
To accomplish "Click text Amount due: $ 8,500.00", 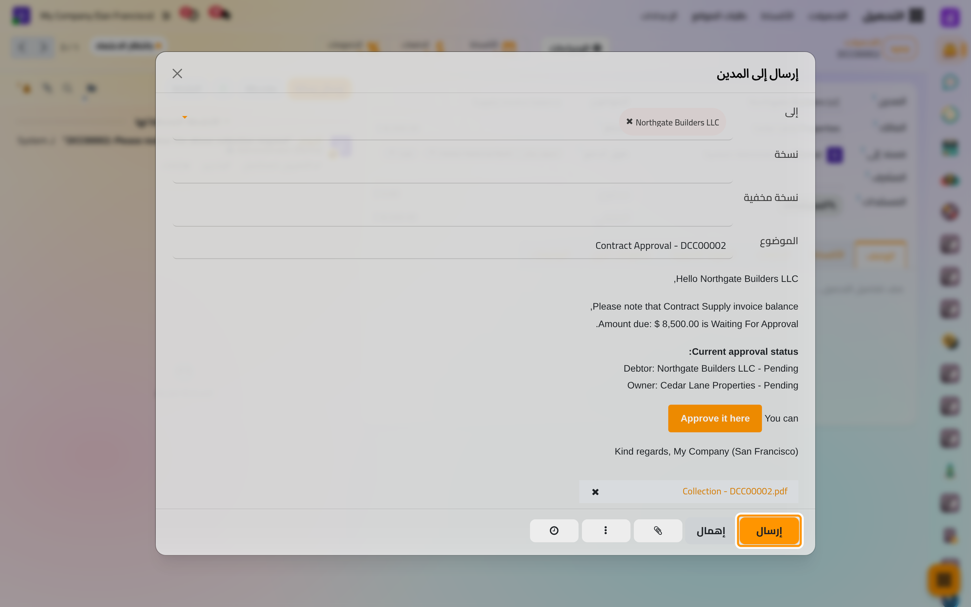I will pyautogui.click(x=648, y=324).
